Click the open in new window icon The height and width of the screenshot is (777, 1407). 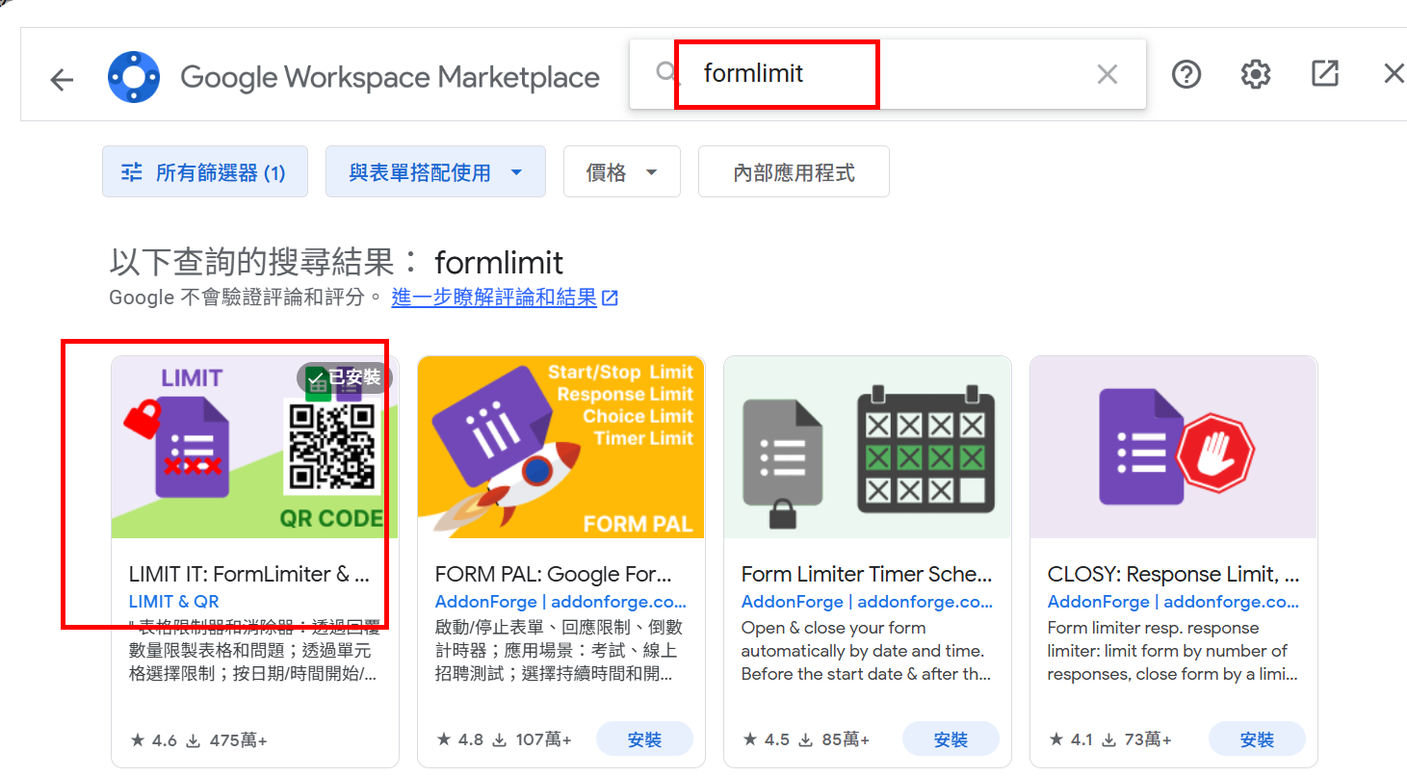coord(1324,74)
